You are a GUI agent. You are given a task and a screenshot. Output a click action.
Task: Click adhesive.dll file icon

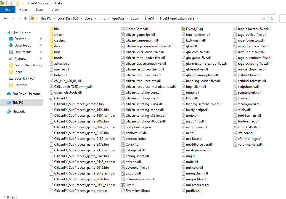click(51, 64)
